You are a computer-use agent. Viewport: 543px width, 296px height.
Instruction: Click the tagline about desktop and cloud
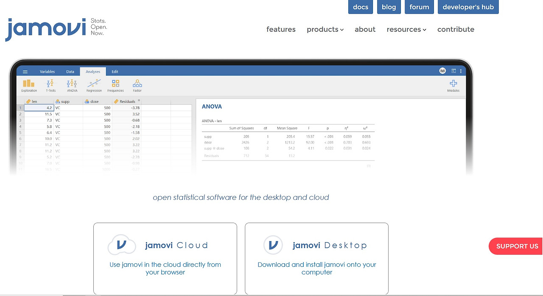pyautogui.click(x=241, y=197)
